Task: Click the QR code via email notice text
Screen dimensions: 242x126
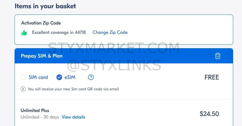Action: [x=73, y=89]
